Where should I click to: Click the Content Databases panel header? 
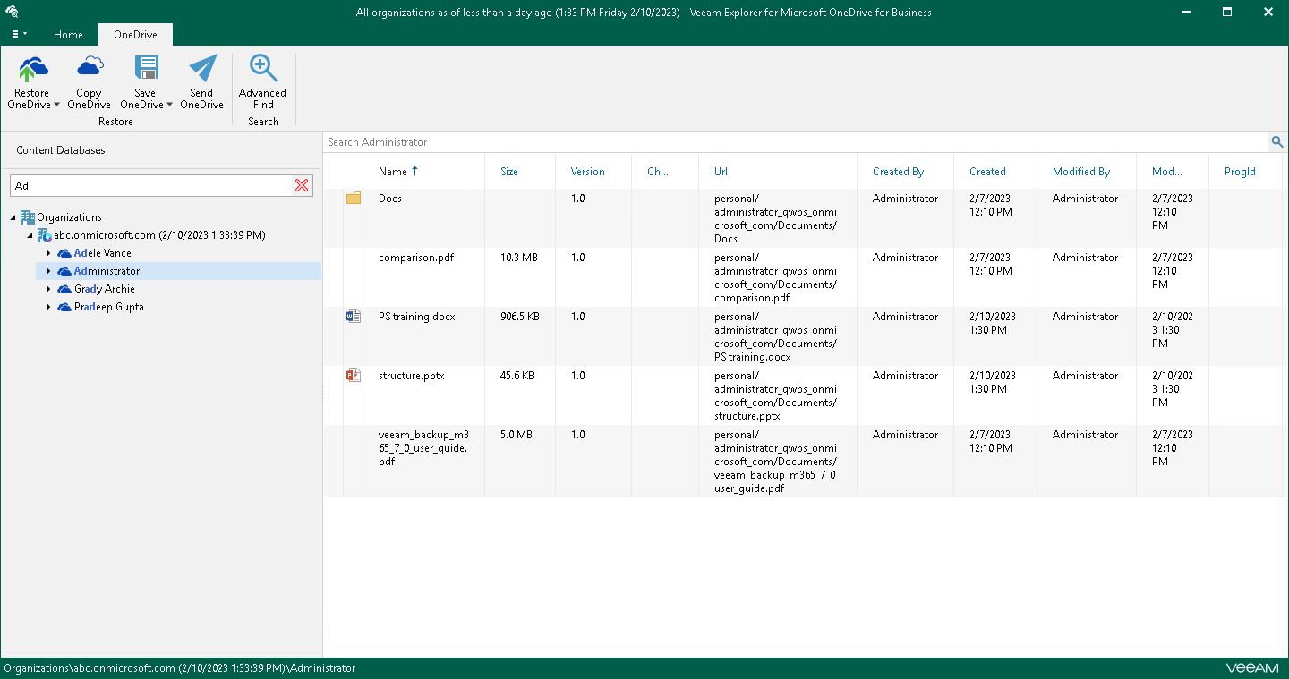(x=61, y=150)
